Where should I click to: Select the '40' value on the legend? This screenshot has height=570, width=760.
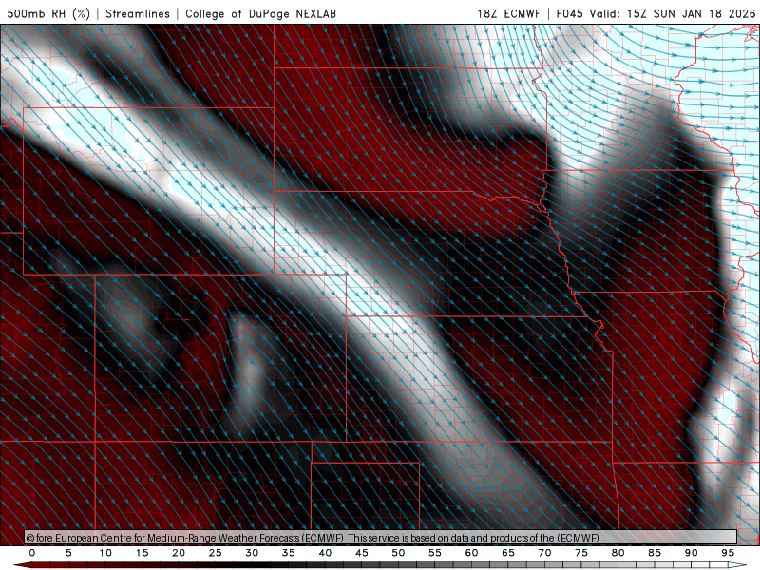point(325,553)
